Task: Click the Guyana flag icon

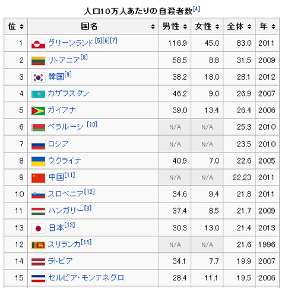Action: pyautogui.click(x=38, y=111)
